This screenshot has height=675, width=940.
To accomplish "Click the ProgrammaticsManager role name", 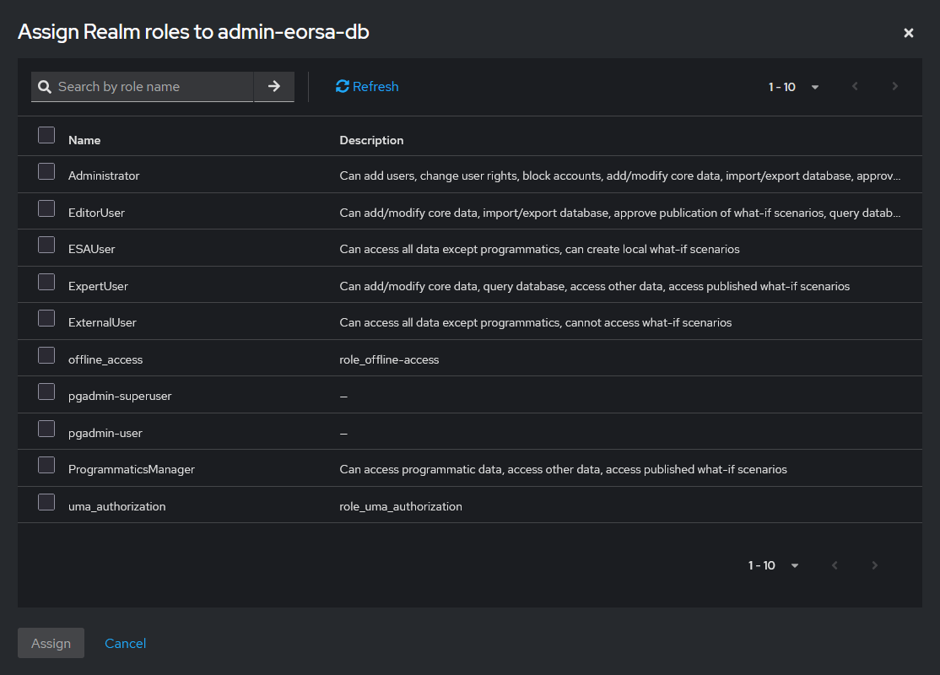I will coord(132,469).
